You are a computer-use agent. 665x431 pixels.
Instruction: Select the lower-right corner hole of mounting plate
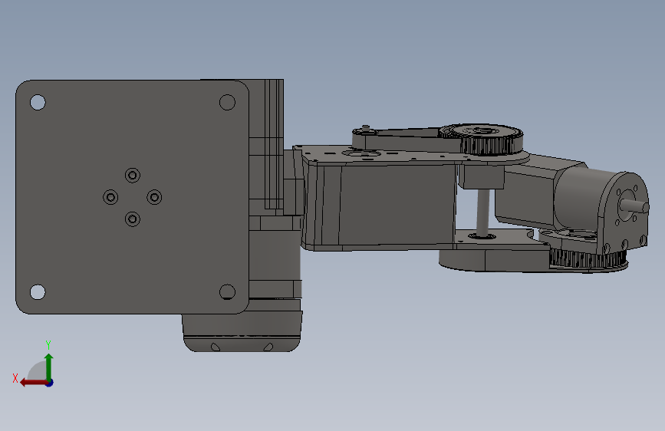pos(227,292)
